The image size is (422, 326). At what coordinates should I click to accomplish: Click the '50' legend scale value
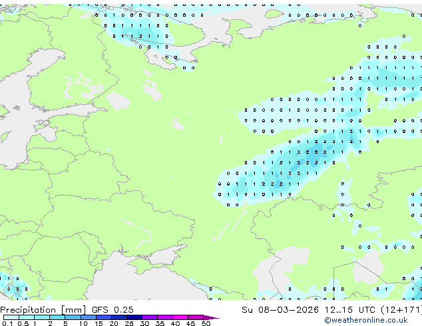click(206, 323)
